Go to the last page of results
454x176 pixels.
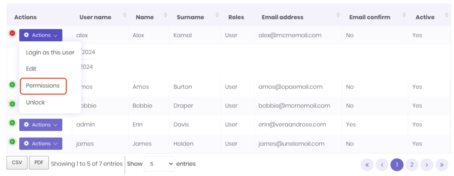click(441, 165)
